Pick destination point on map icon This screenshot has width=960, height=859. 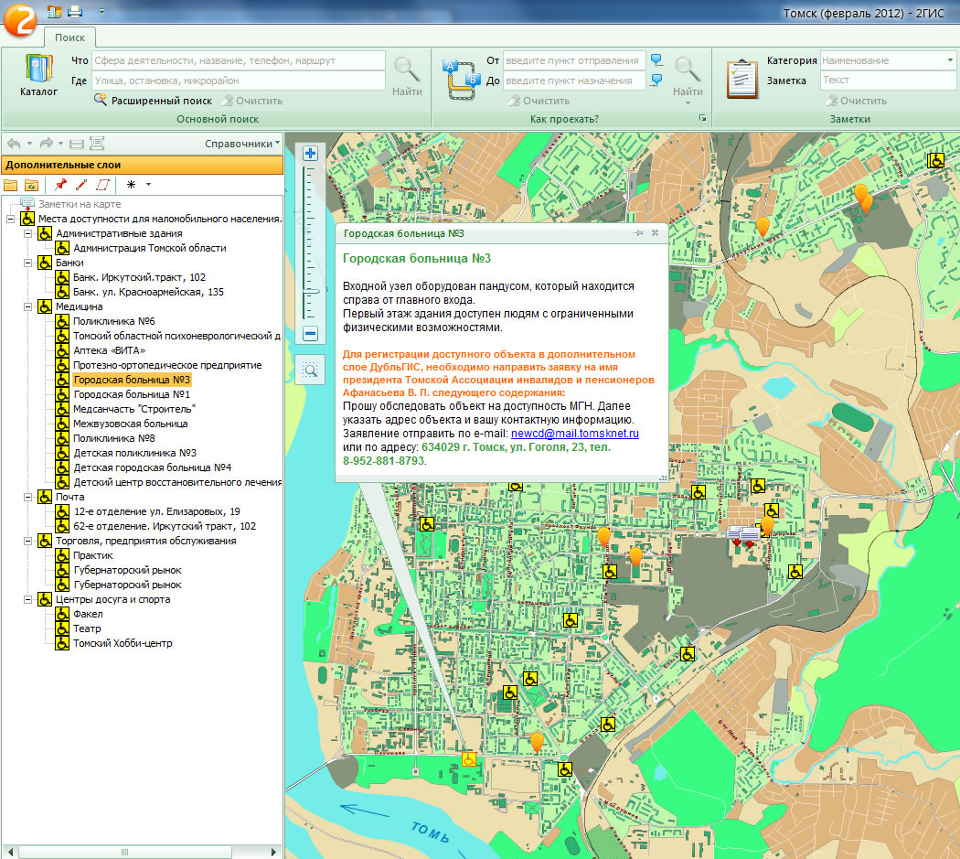(656, 80)
